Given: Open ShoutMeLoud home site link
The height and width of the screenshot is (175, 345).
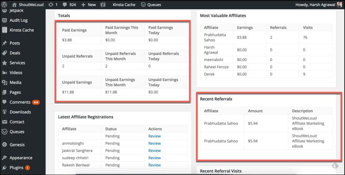Looking at the screenshot, I should click(x=28, y=5).
